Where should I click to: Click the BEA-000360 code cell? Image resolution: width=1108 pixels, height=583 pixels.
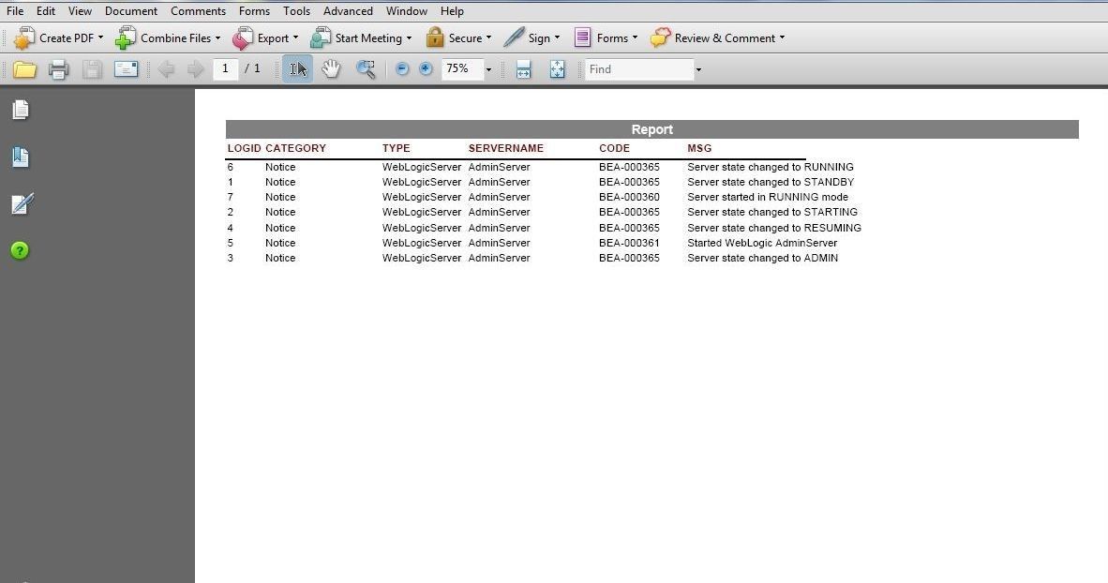coord(629,197)
